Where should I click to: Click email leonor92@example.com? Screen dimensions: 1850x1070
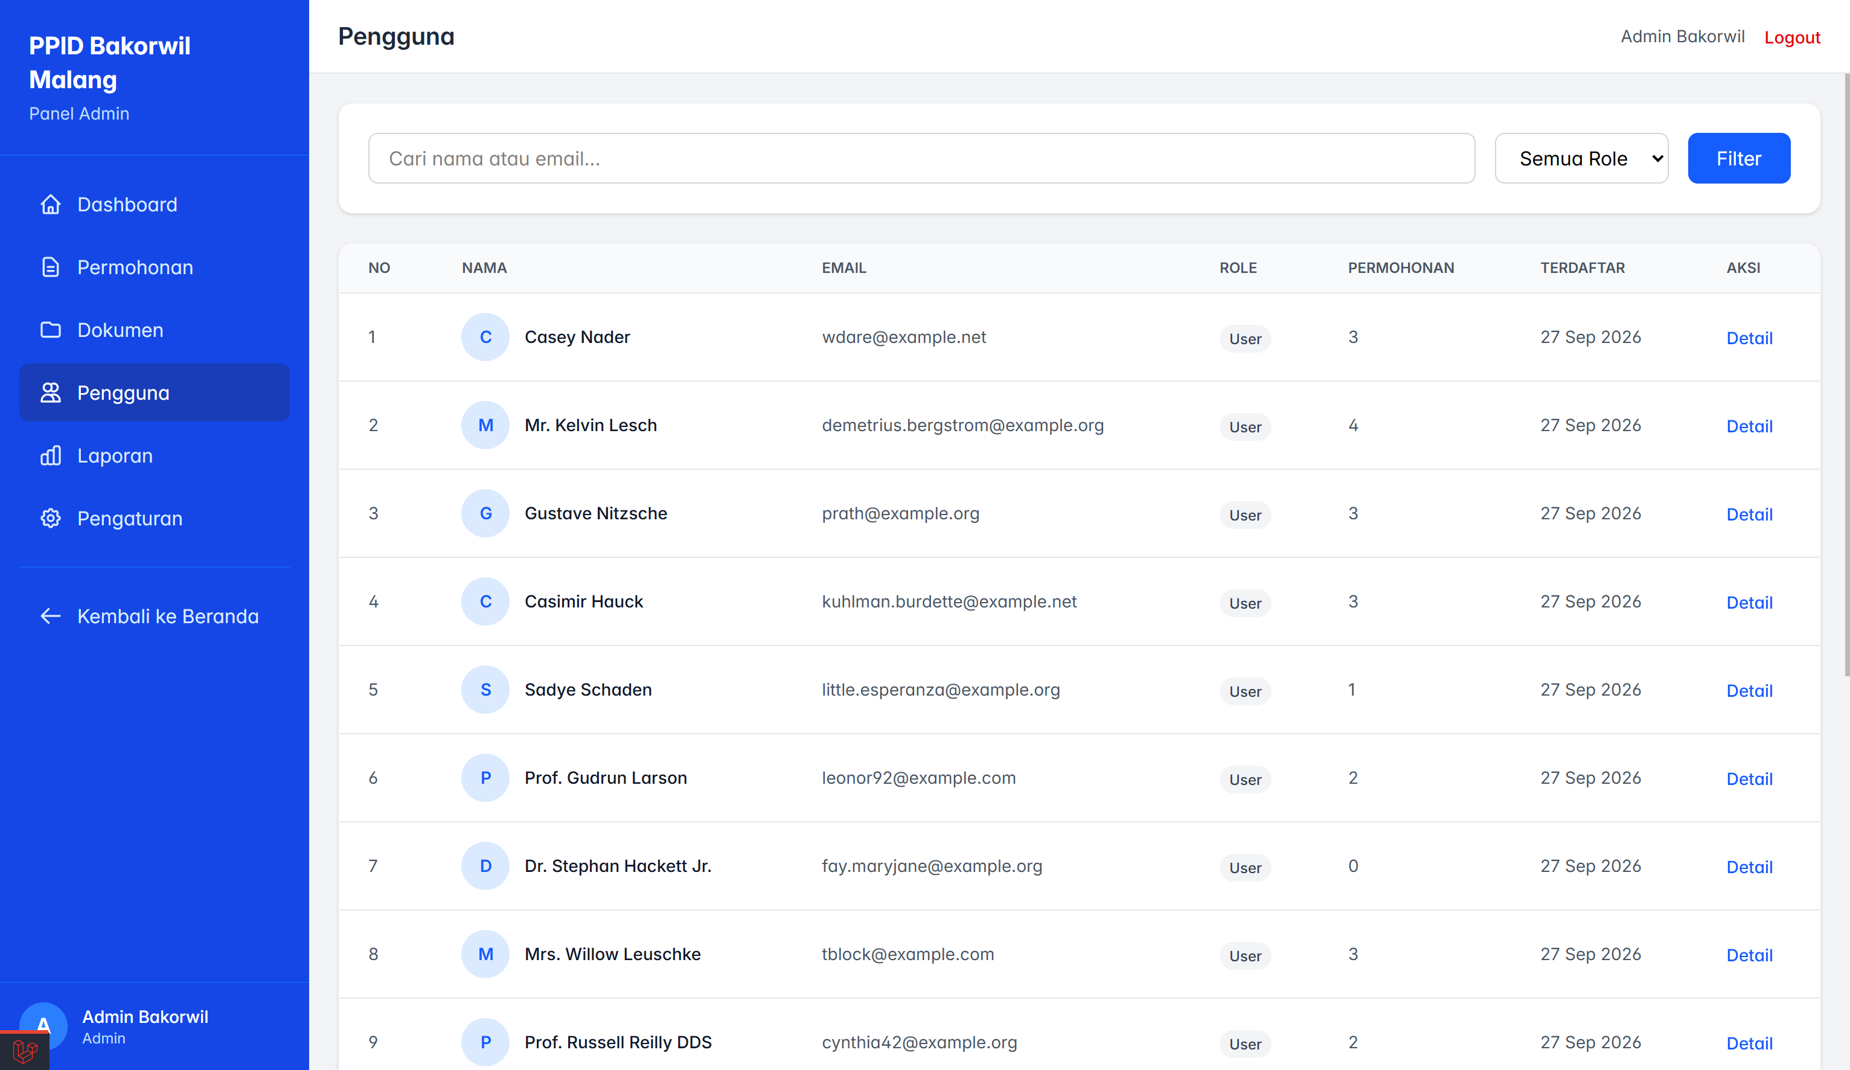click(918, 778)
